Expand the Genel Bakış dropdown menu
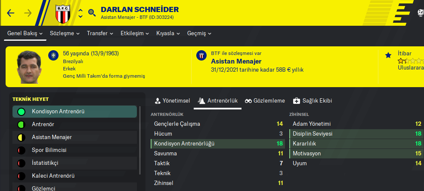The image size is (424, 191). point(25,33)
